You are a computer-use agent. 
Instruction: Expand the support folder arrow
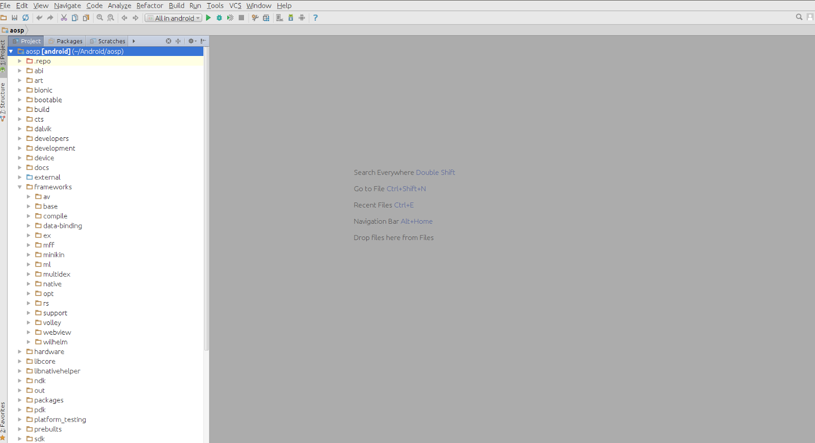coord(29,313)
